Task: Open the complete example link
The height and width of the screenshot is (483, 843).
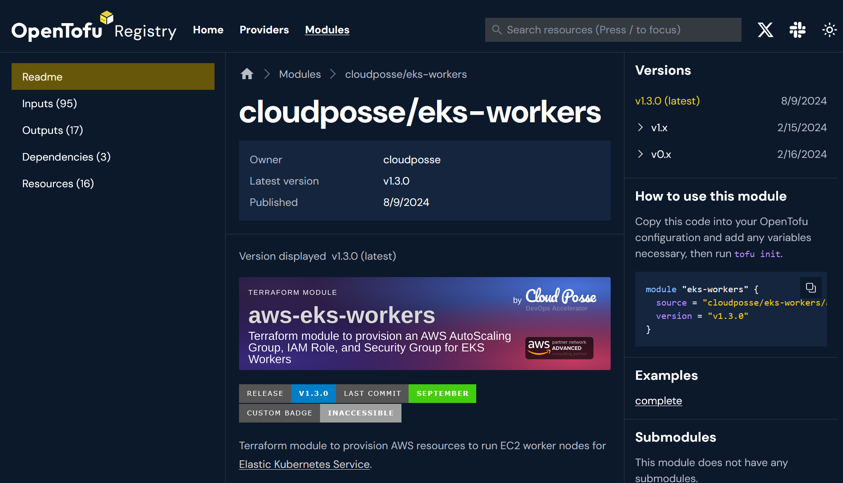Action: 658,401
